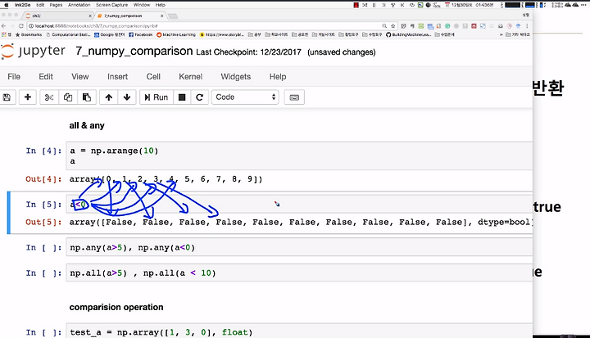The height and width of the screenshot is (338, 590).
Task: Open the cell type Code dropdown
Action: [245, 97]
